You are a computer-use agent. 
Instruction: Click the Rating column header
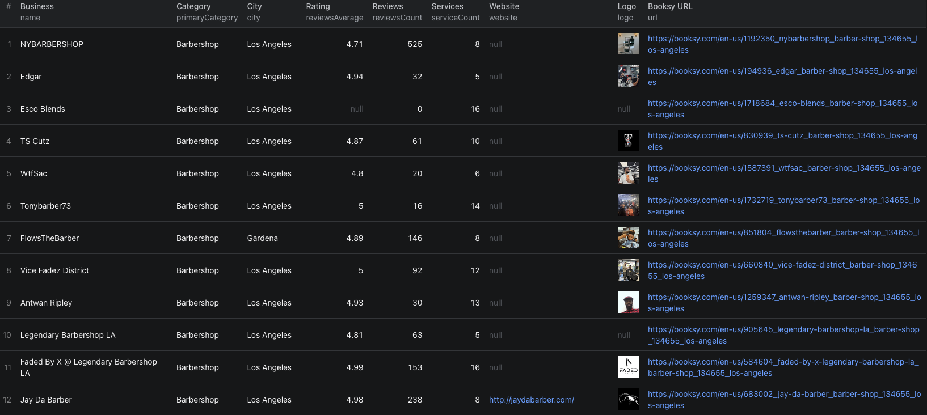[335, 12]
